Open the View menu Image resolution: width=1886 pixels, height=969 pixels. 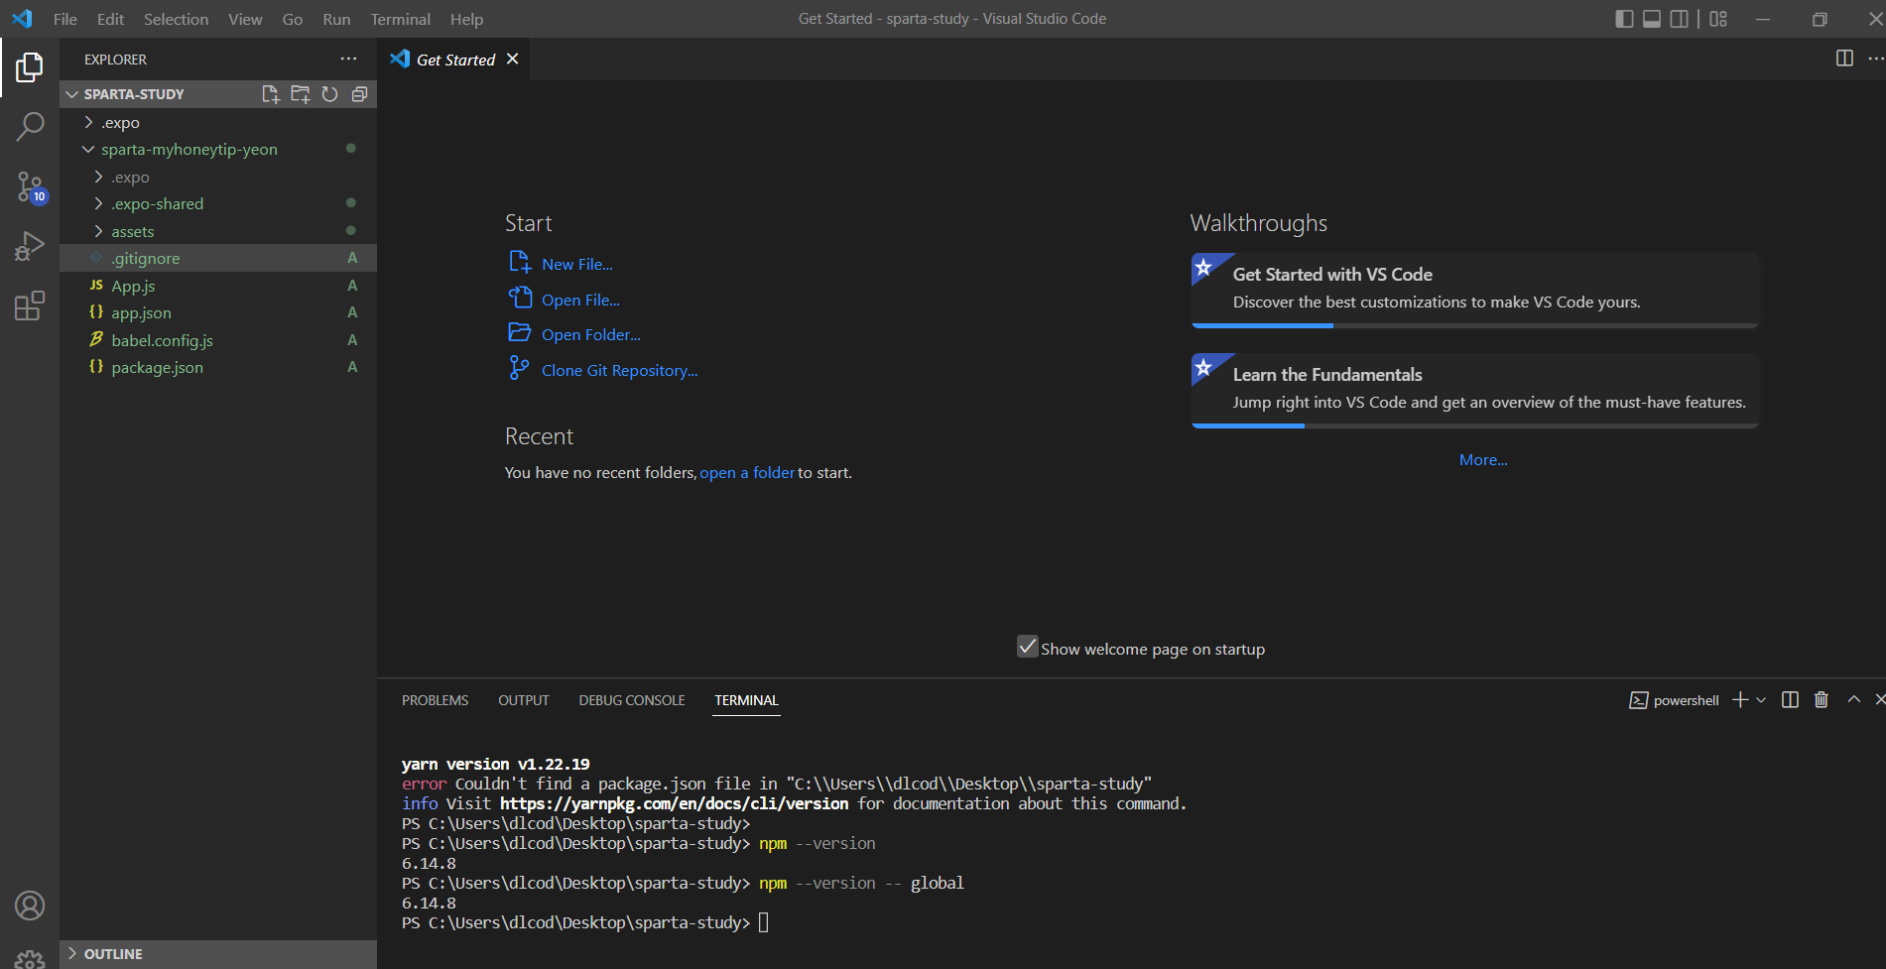pos(245,19)
